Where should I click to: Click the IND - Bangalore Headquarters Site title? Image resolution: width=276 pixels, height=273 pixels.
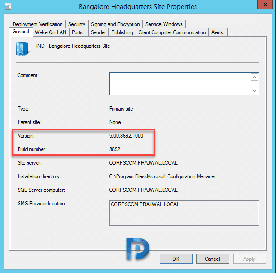pos(73,46)
